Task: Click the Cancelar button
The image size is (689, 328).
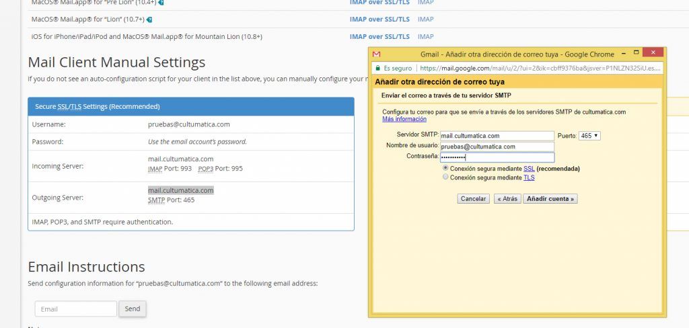Action: (473, 199)
